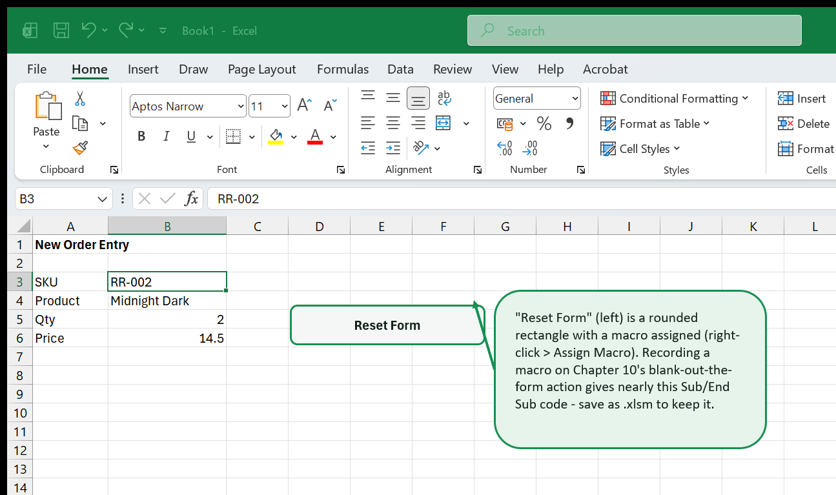The width and height of the screenshot is (836, 495).
Task: Switch to the Data tab
Action: (x=400, y=69)
